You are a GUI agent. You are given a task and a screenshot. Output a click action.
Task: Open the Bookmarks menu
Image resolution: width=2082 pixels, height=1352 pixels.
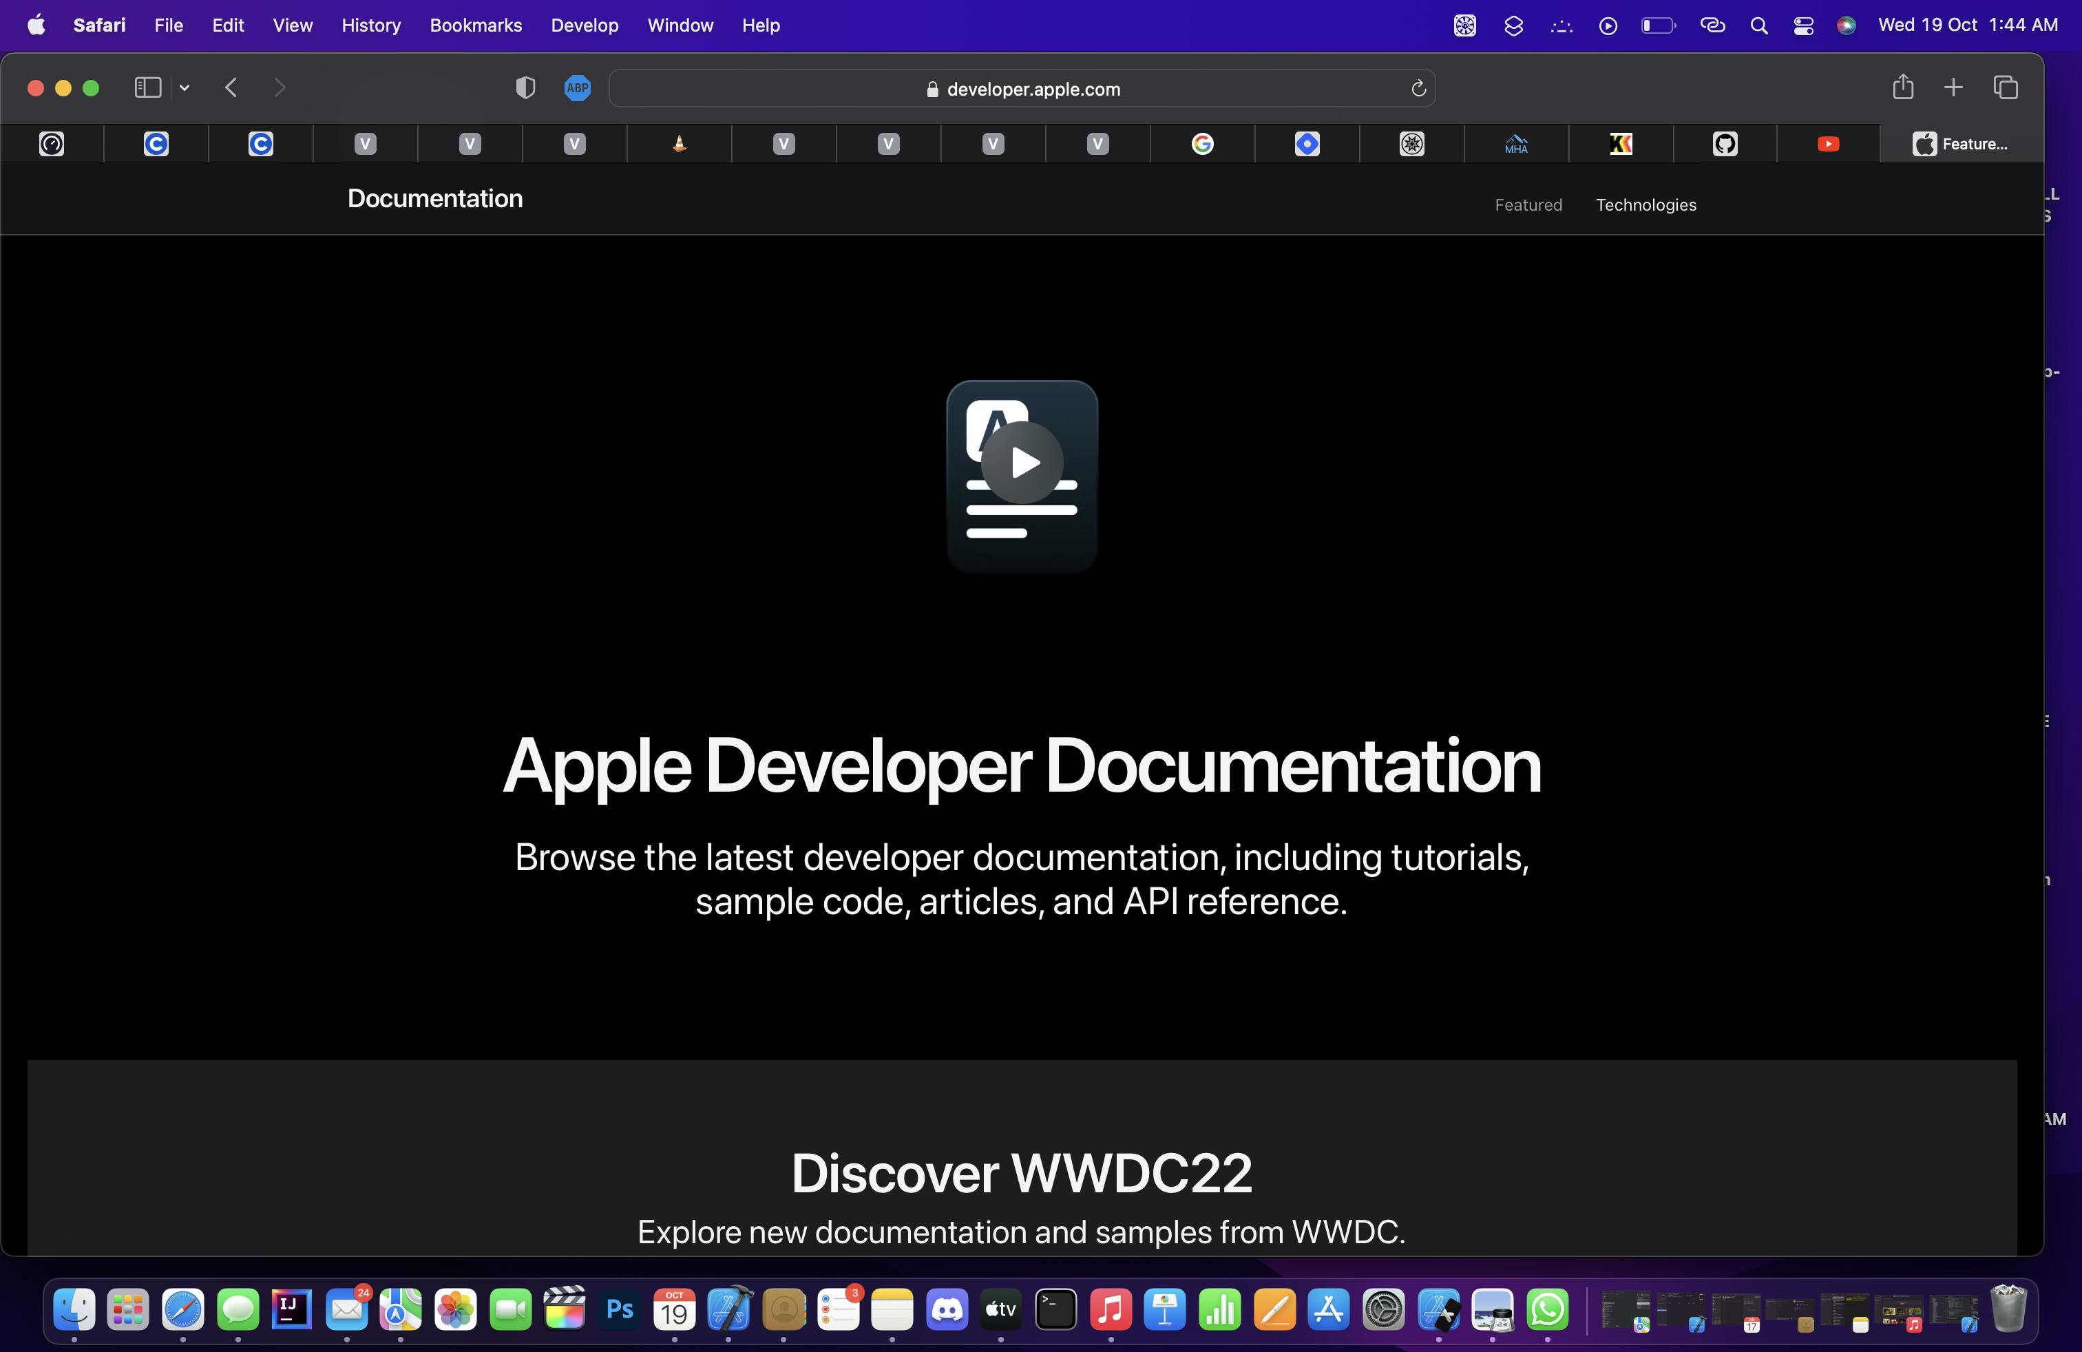(476, 25)
